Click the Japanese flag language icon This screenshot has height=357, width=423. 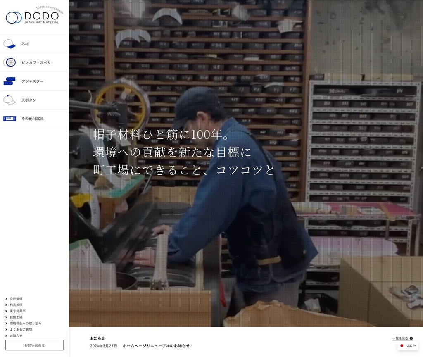(402, 346)
